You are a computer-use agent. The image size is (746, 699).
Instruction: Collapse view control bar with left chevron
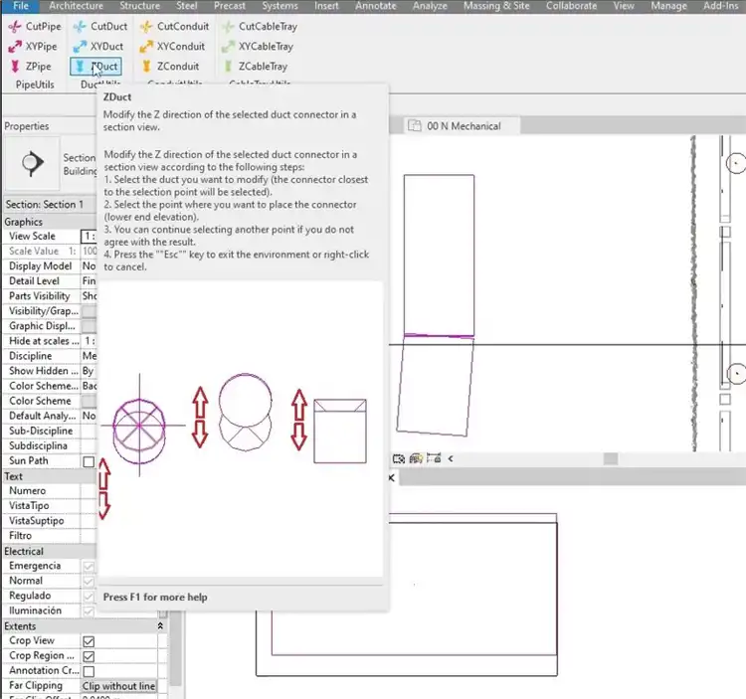tap(451, 458)
